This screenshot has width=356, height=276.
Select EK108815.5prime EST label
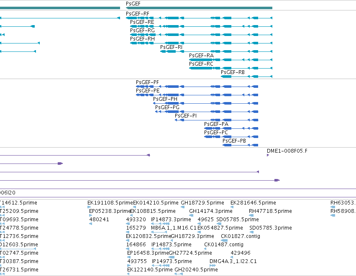coord(153,211)
